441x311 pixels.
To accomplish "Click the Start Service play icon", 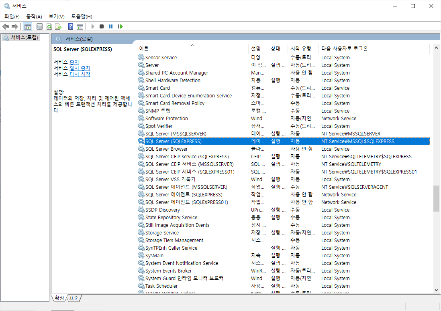I will click(92, 26).
